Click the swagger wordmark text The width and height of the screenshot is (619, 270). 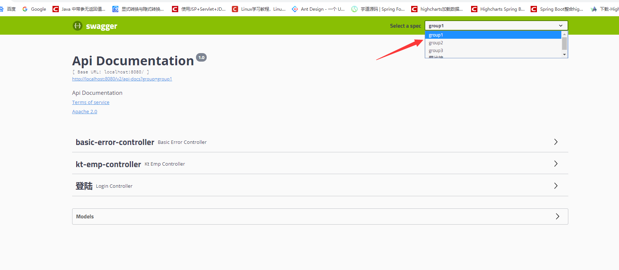(102, 26)
